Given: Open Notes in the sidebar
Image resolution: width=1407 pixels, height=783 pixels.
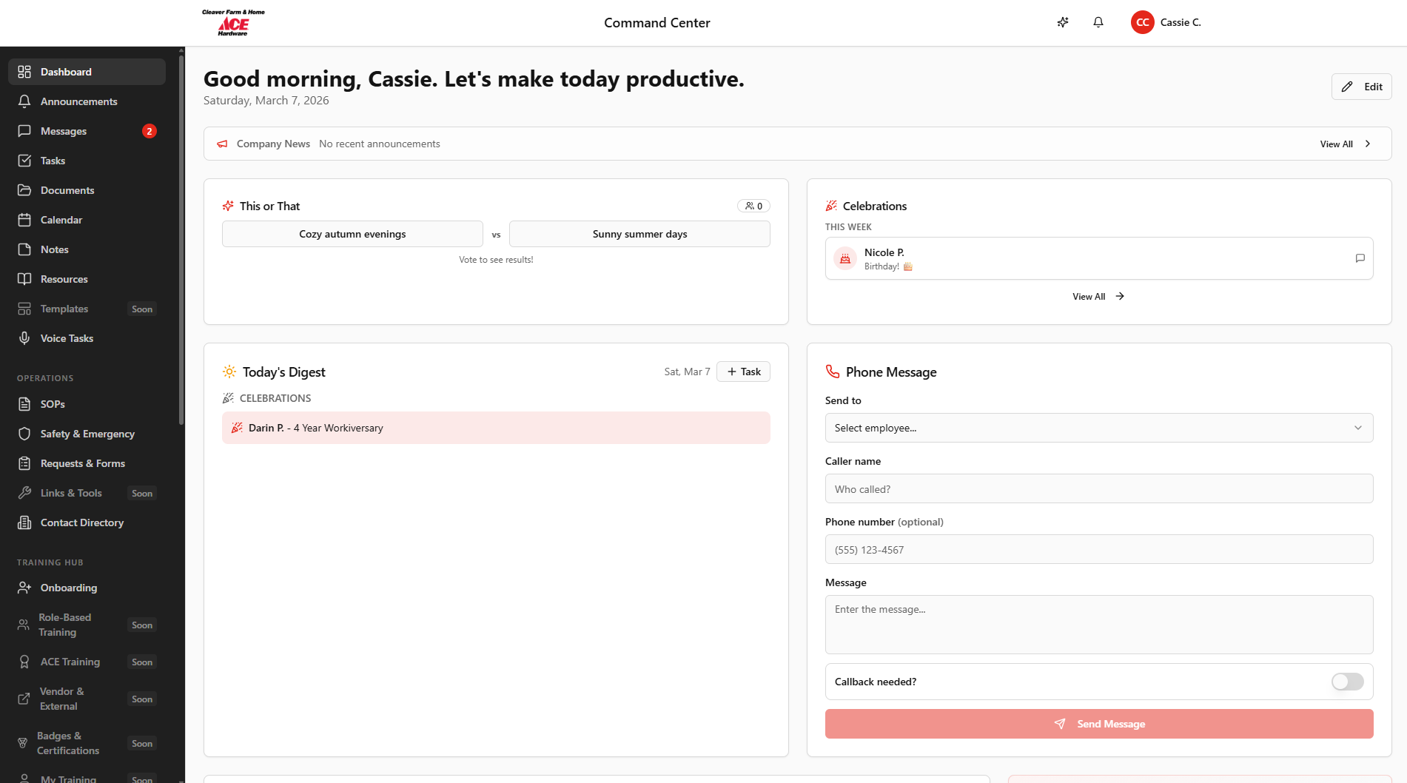Looking at the screenshot, I should [87, 249].
